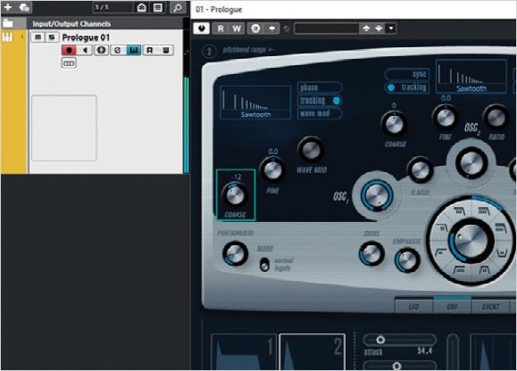Screen dimensions: 517x371
Task: Enable plugin read automation R button
Action: pyautogui.click(x=221, y=29)
